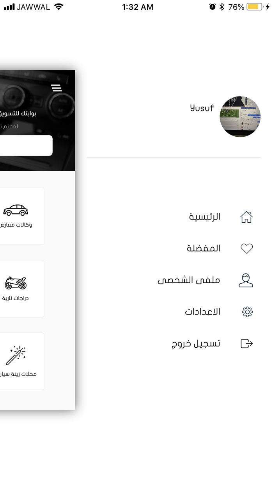Tap the battery indicator in status bar
Viewport: 273px width, 486px height.
(255, 7)
